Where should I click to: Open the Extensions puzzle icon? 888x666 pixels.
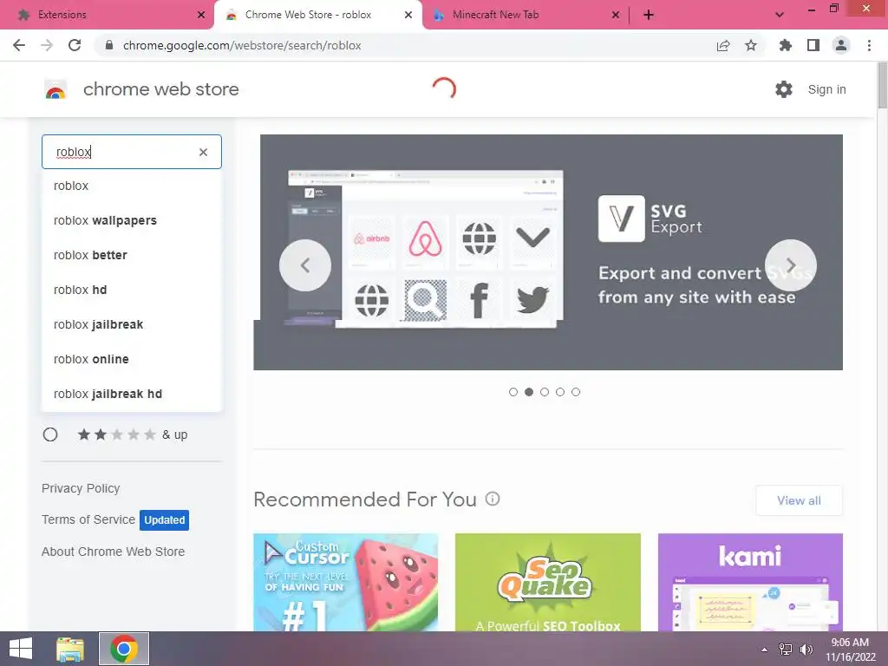pos(786,45)
